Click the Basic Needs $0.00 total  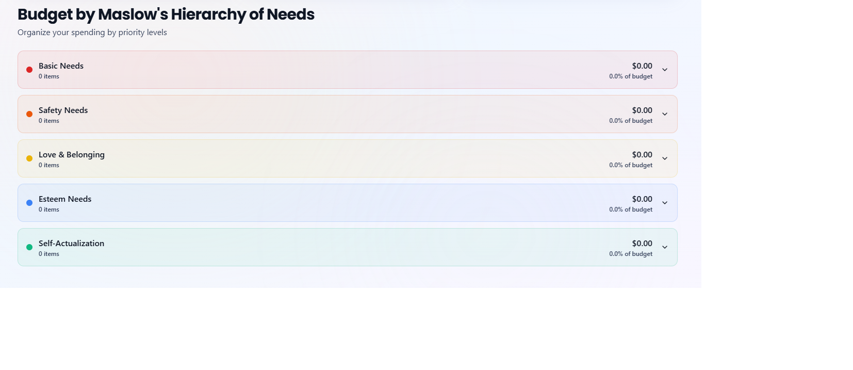pyautogui.click(x=642, y=66)
